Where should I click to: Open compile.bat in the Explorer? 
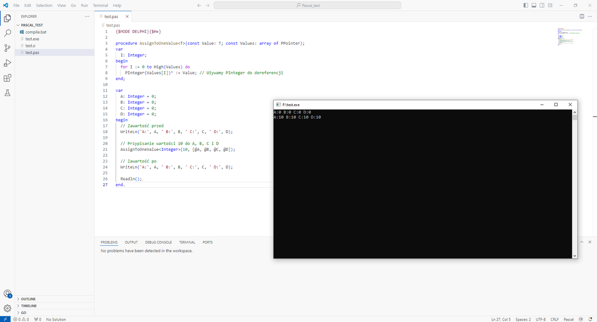click(x=55, y=32)
